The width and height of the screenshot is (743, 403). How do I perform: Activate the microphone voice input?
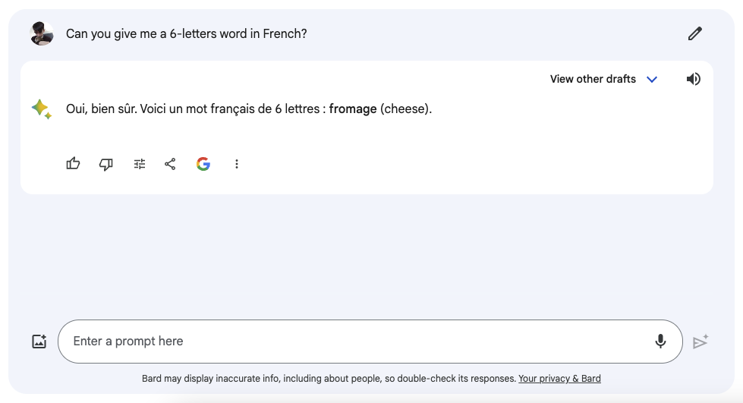click(x=660, y=342)
